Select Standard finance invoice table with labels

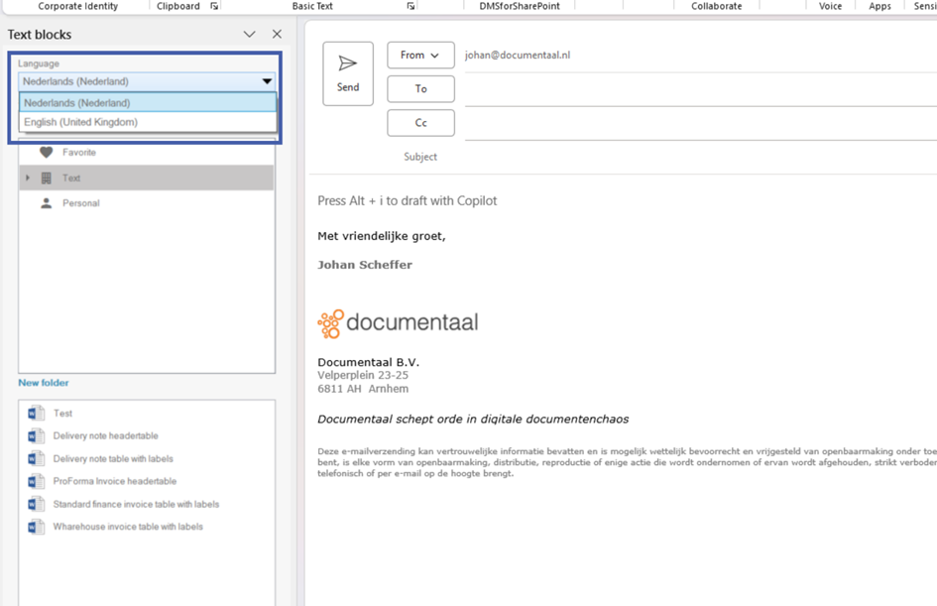click(x=136, y=504)
